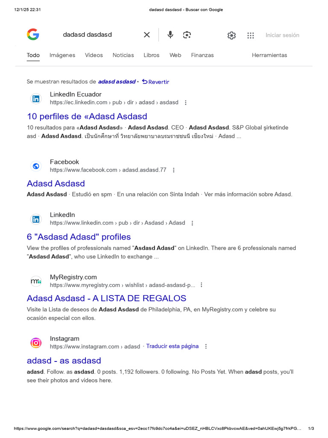Open Herramientas search tools
This screenshot has height=438, width=328.
click(x=269, y=55)
